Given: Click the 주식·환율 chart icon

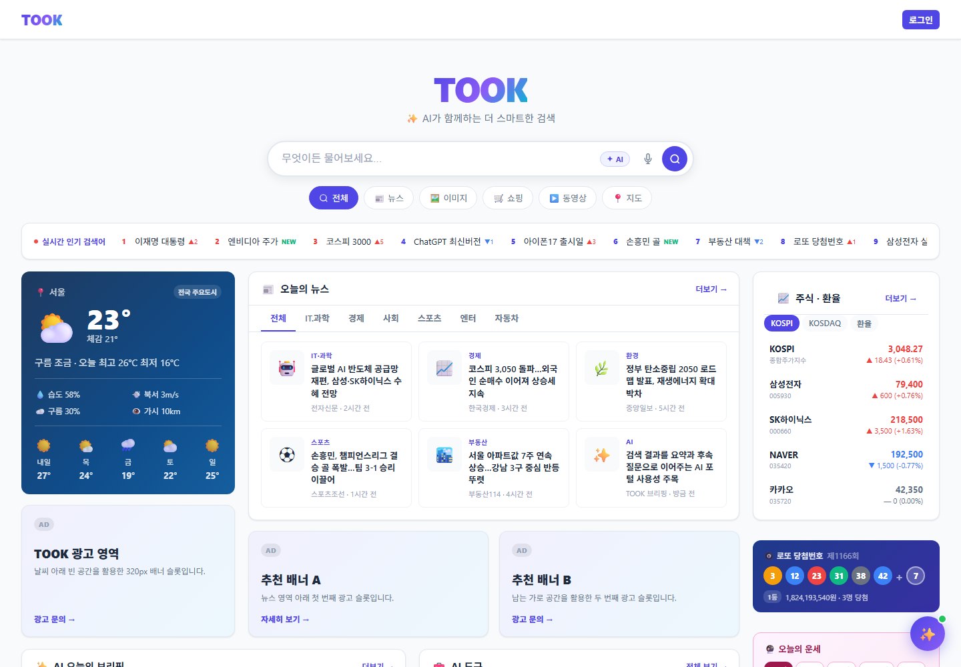Looking at the screenshot, I should coord(783,298).
